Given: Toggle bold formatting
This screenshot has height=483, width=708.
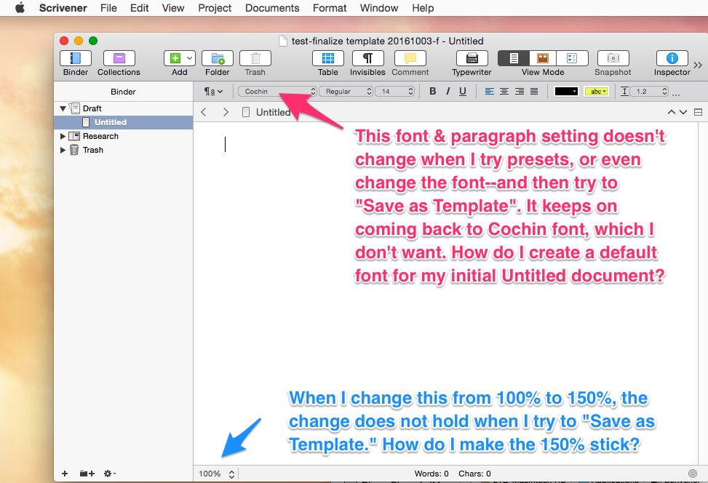Looking at the screenshot, I should [x=432, y=91].
